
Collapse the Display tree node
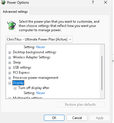coord(10,83)
